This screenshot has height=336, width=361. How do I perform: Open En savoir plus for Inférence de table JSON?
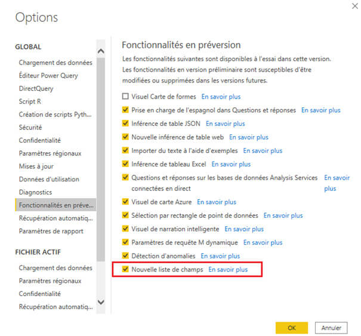click(226, 124)
